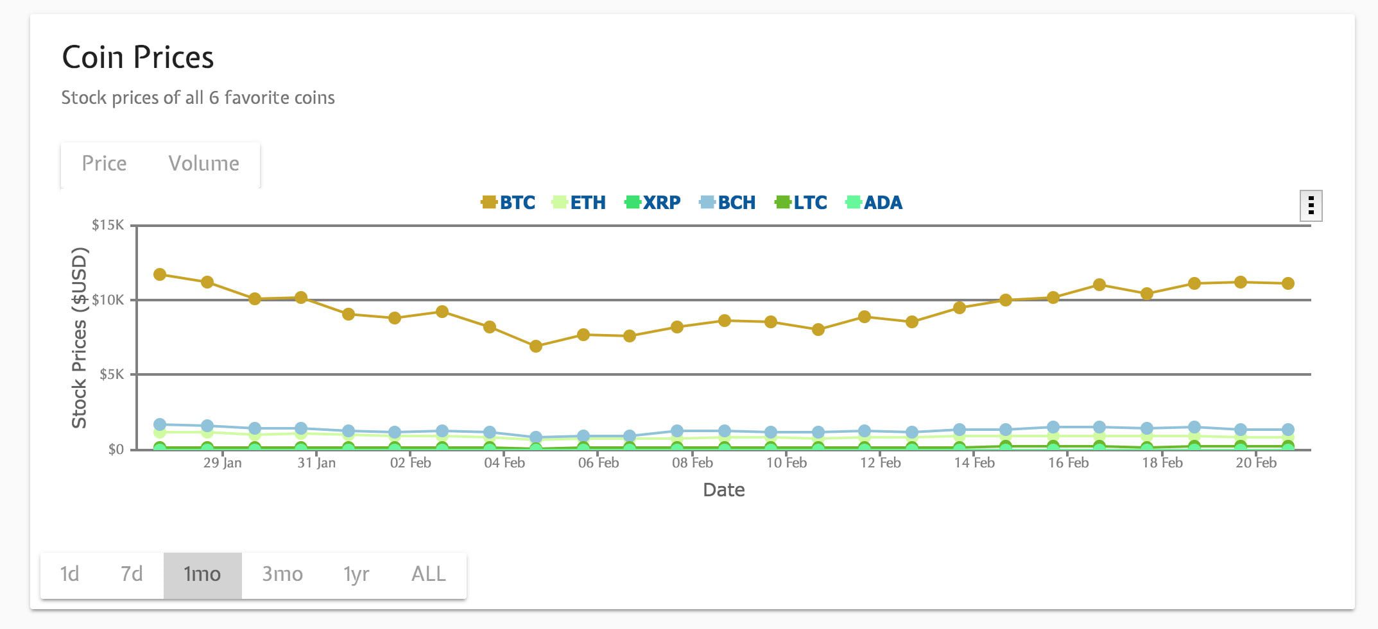Screen dimensions: 1378x629
Task: Choose the 1yr time range
Action: (x=356, y=574)
